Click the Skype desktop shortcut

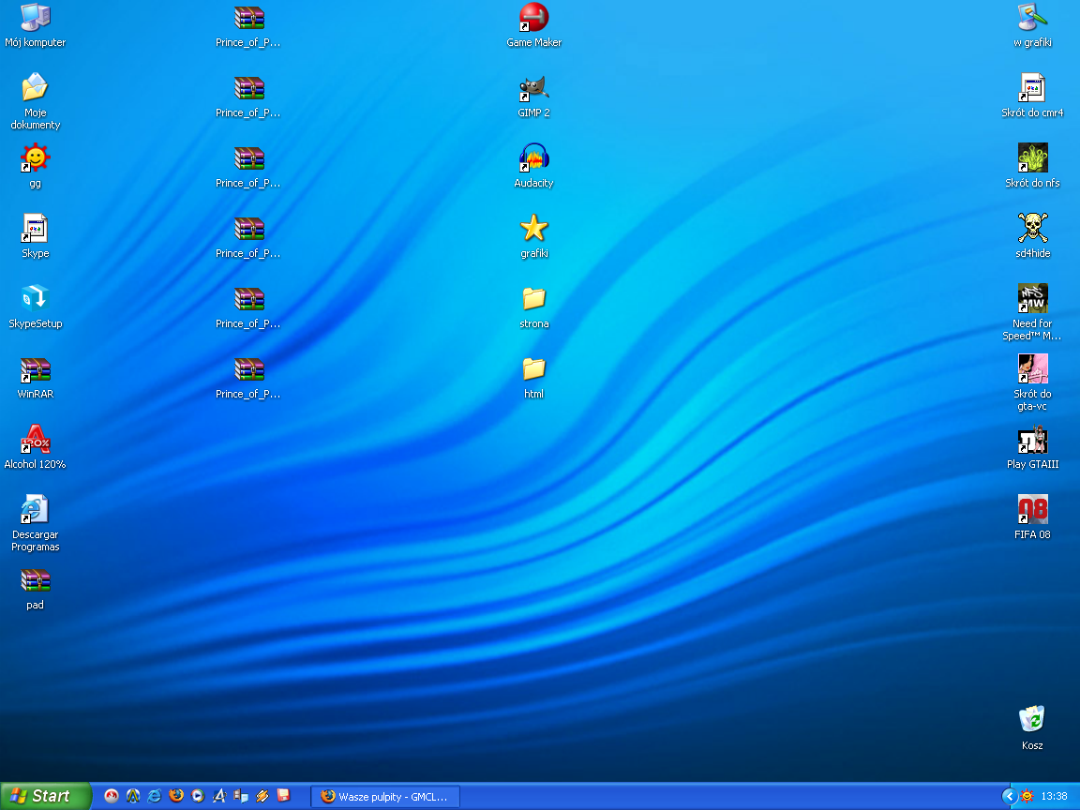35,229
